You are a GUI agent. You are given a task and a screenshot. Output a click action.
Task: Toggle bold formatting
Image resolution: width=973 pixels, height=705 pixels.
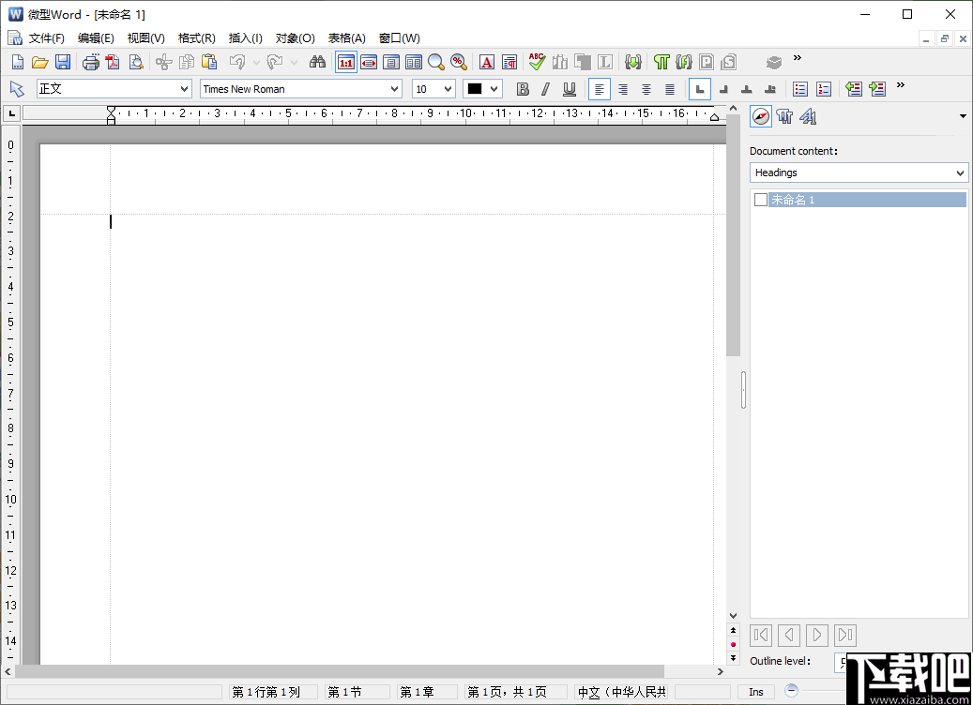click(523, 88)
